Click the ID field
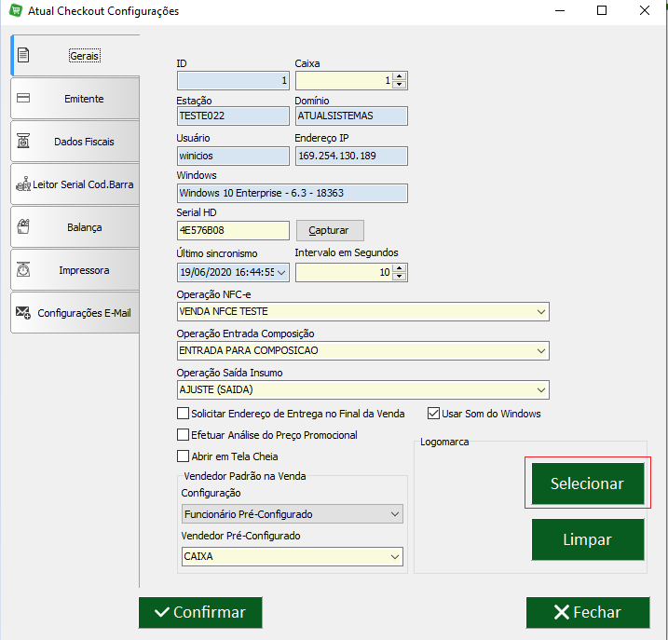Viewport: 668px width, 640px height. 233,80
